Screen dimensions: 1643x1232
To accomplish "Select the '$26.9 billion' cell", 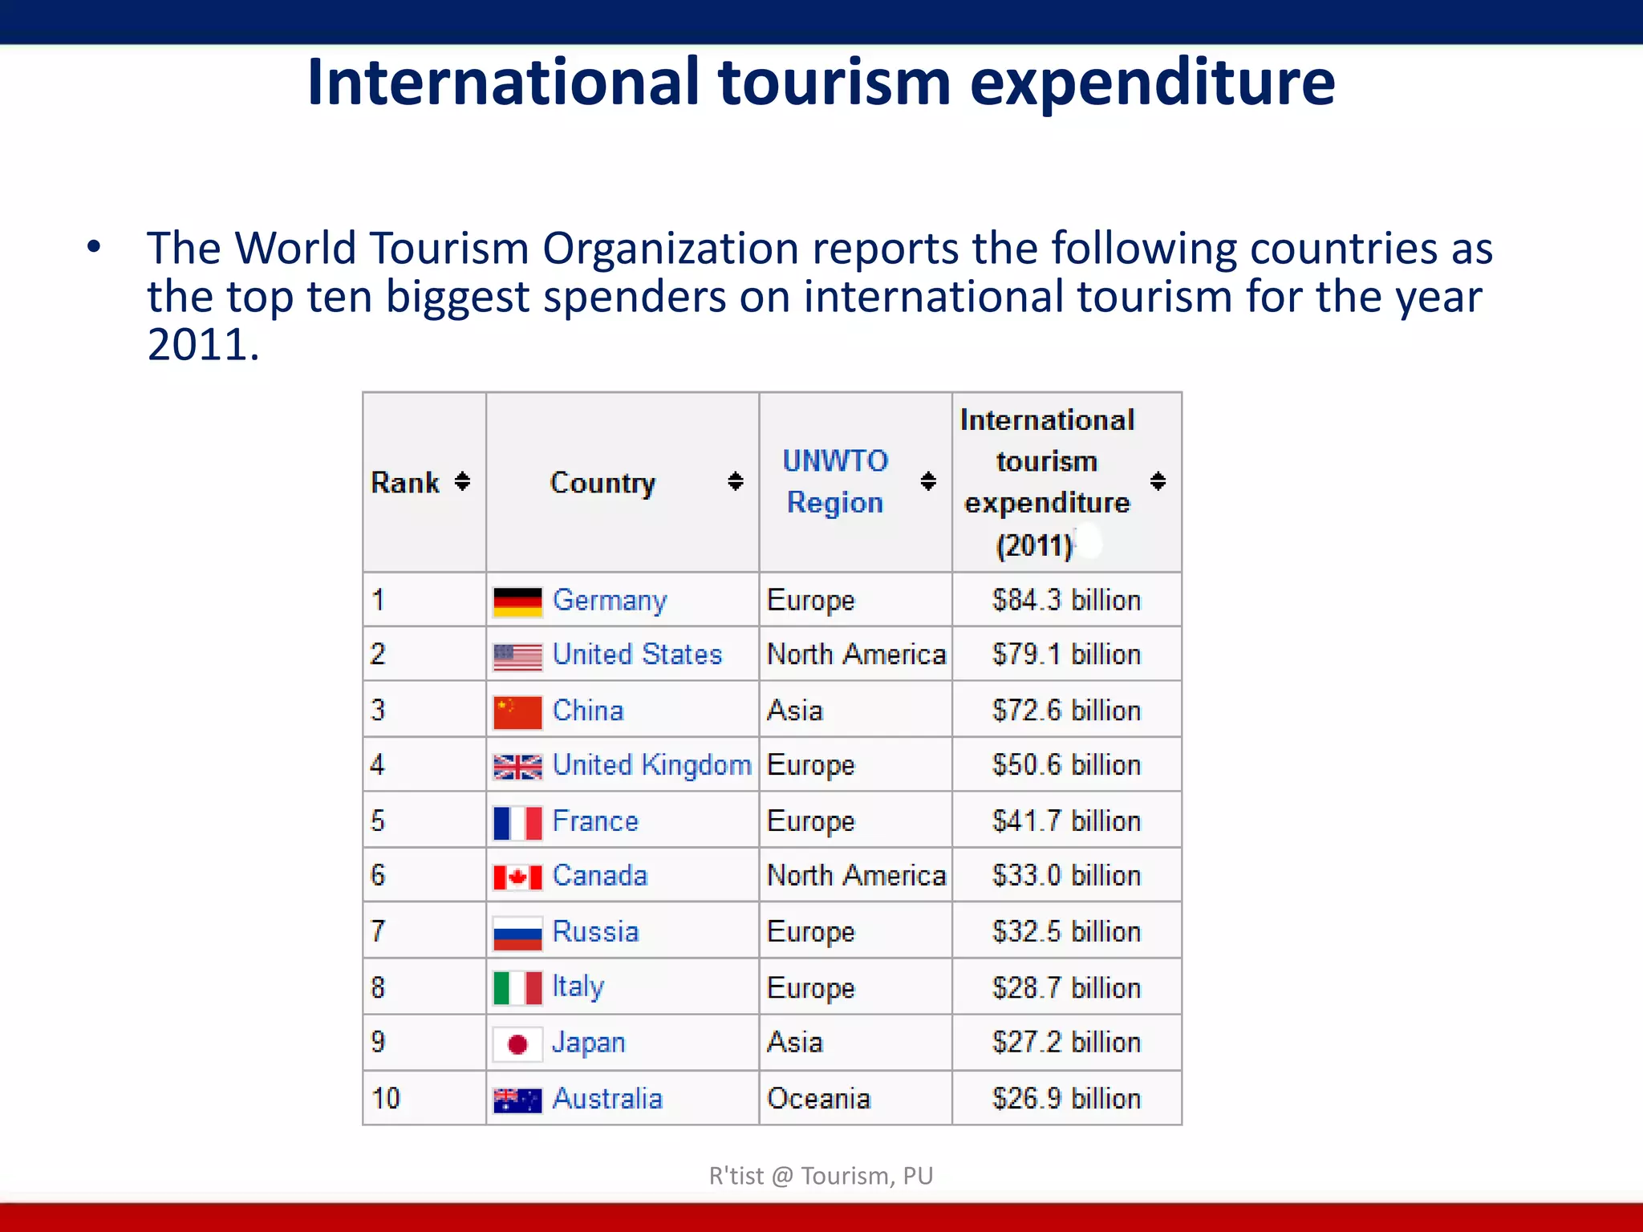I will tap(1066, 1098).
